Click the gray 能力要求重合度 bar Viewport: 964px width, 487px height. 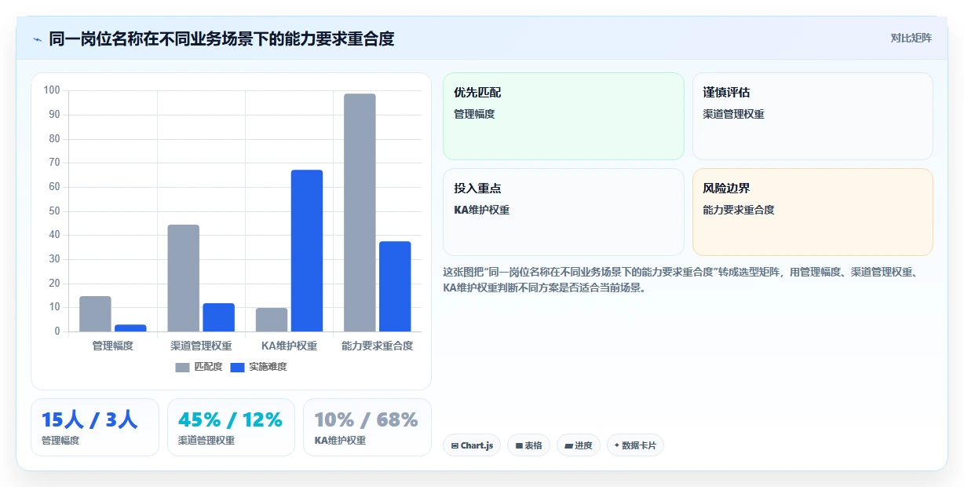[x=360, y=213]
